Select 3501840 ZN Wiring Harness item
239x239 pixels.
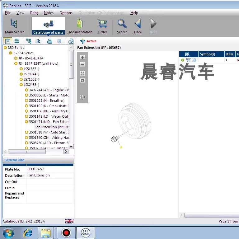point(49,138)
